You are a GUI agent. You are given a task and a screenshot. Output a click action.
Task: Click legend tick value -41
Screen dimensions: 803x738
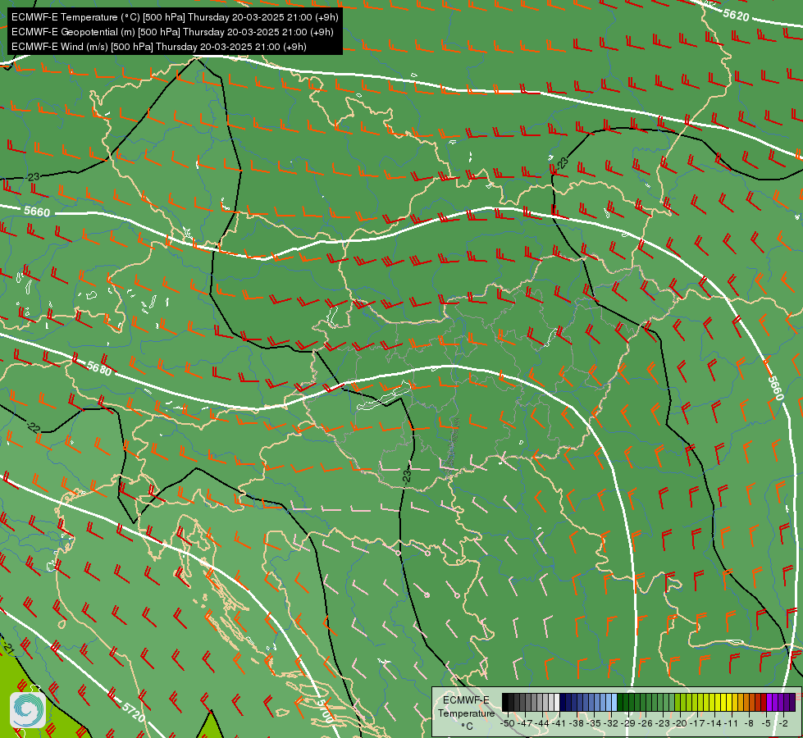(559, 723)
